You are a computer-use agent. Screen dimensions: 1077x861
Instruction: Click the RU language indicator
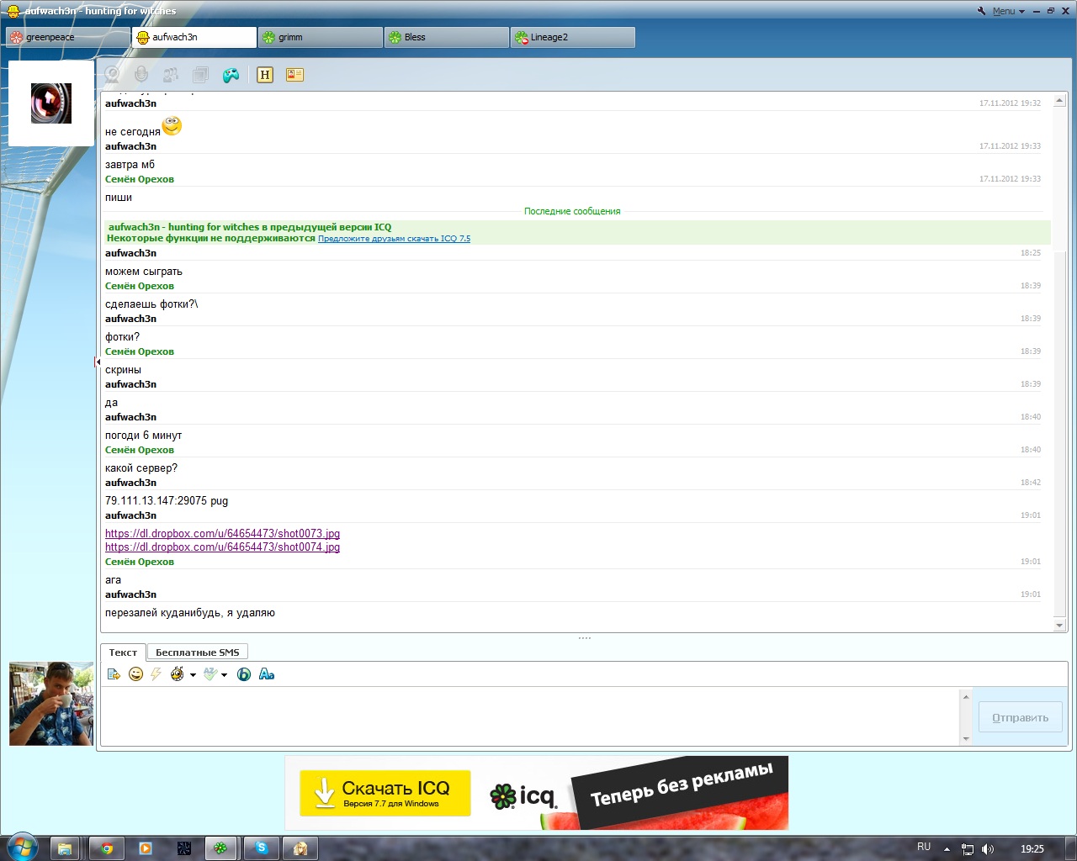pyautogui.click(x=924, y=847)
